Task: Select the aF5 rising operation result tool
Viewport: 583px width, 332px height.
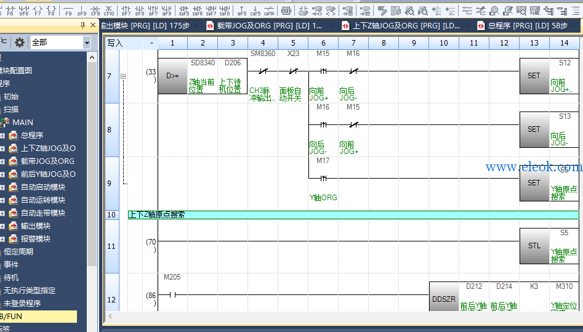Action: tap(242, 10)
